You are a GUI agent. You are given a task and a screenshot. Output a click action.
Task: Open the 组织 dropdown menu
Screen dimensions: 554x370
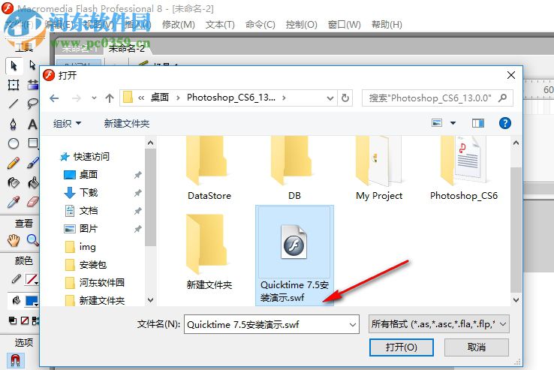67,123
